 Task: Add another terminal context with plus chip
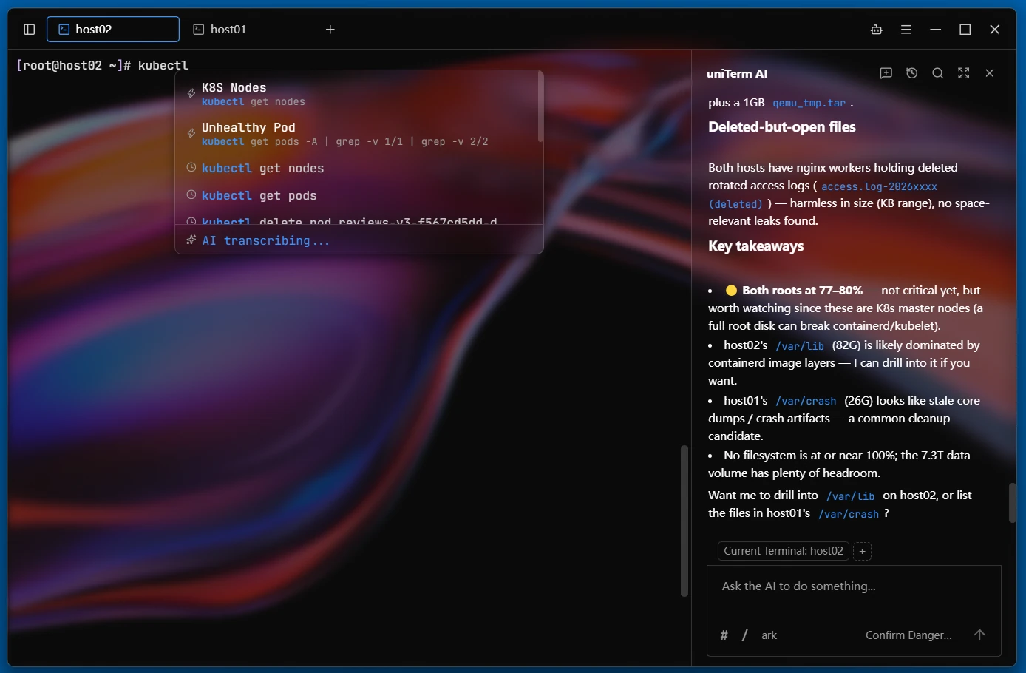click(x=862, y=551)
